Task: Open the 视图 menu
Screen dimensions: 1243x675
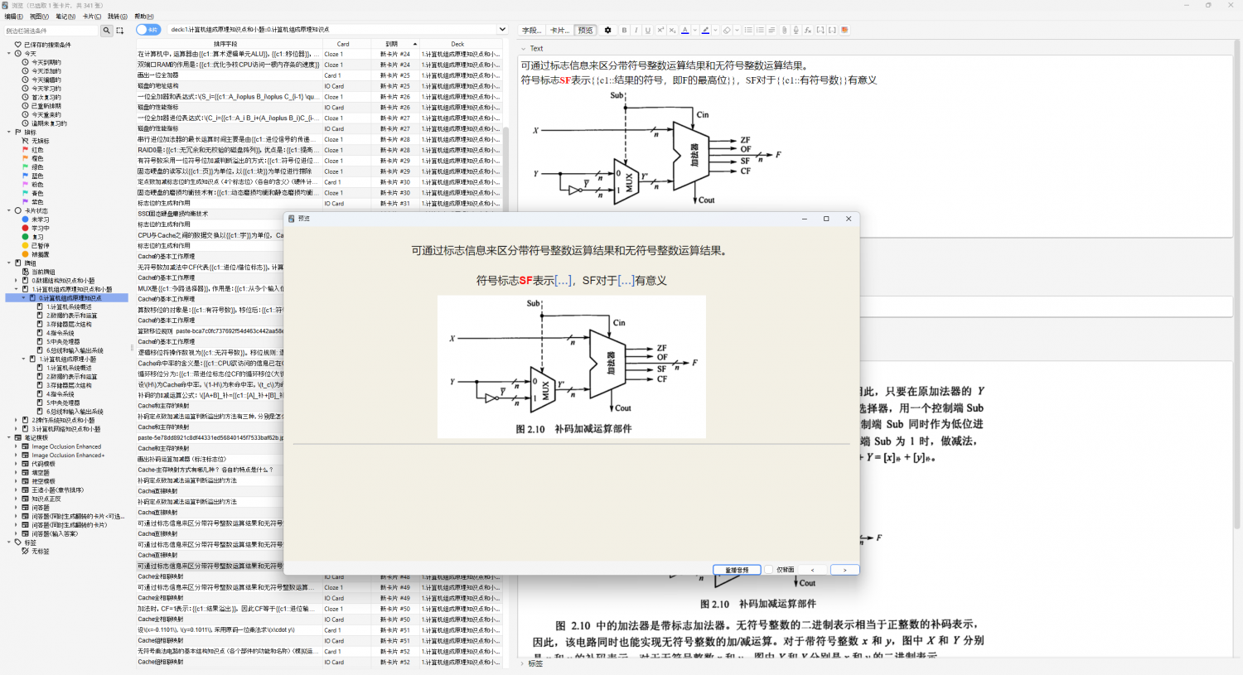Action: pyautogui.click(x=39, y=17)
